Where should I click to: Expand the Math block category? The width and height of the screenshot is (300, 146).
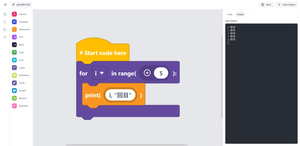point(21,45)
